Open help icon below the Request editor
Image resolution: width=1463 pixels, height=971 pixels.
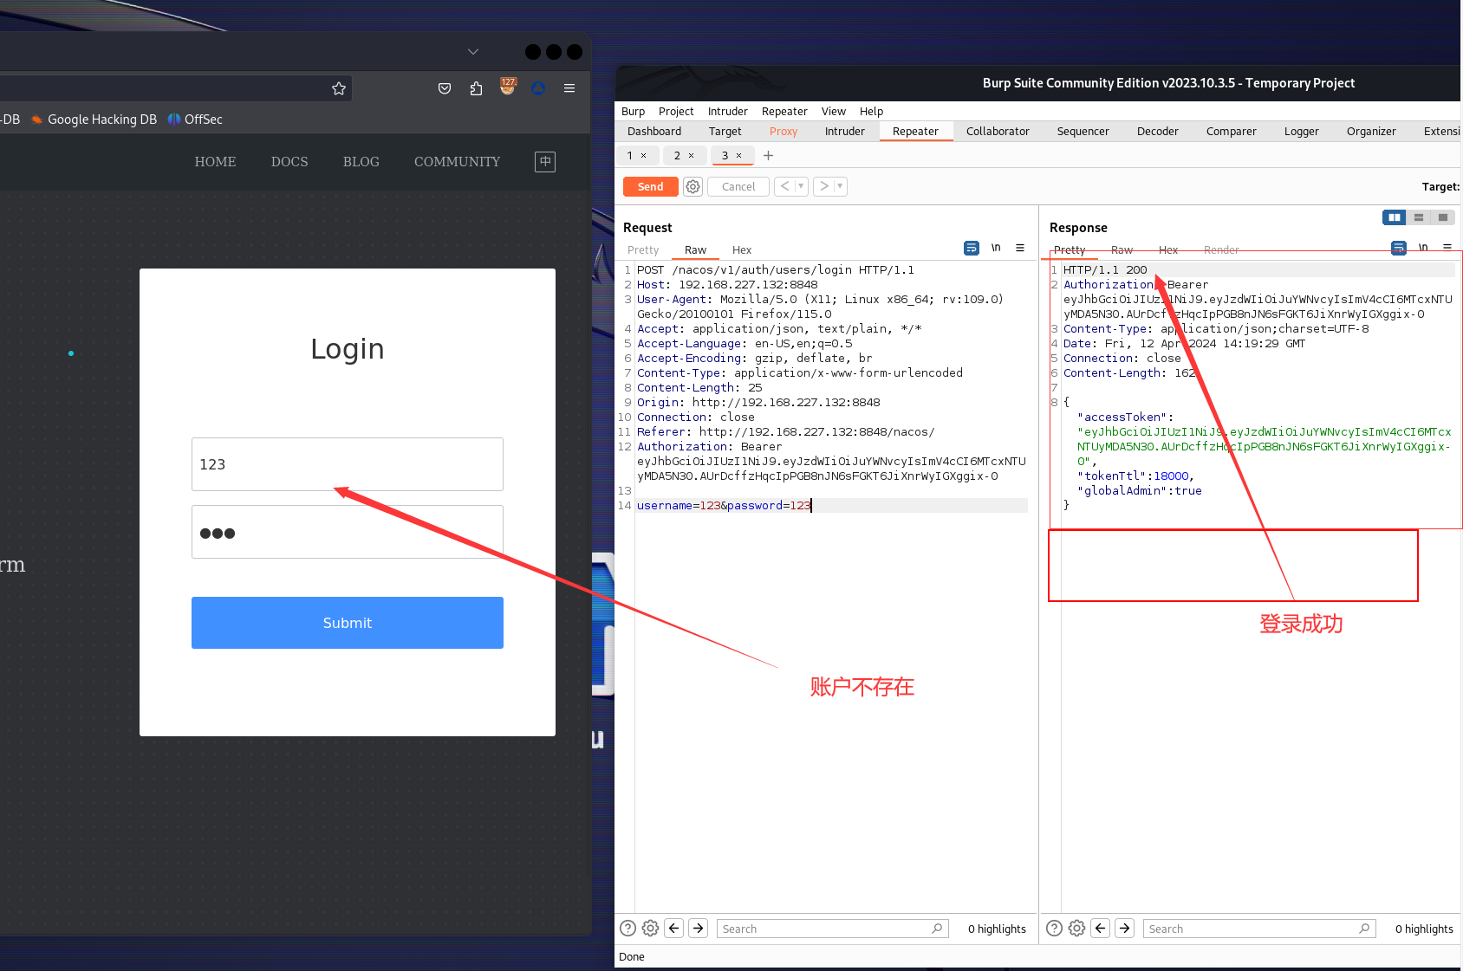pos(628,929)
